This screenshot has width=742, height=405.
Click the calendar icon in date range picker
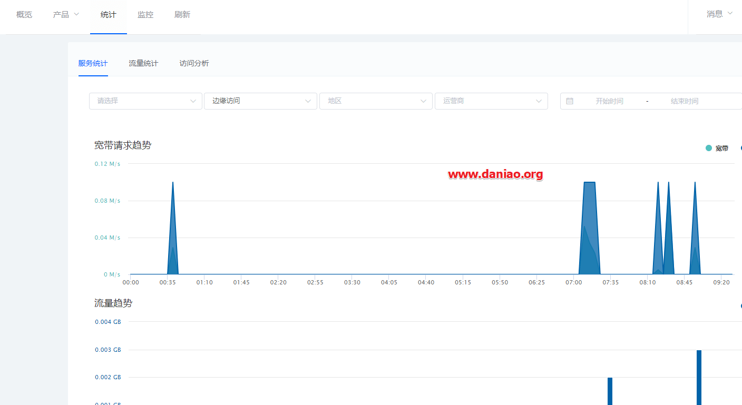[x=570, y=101]
